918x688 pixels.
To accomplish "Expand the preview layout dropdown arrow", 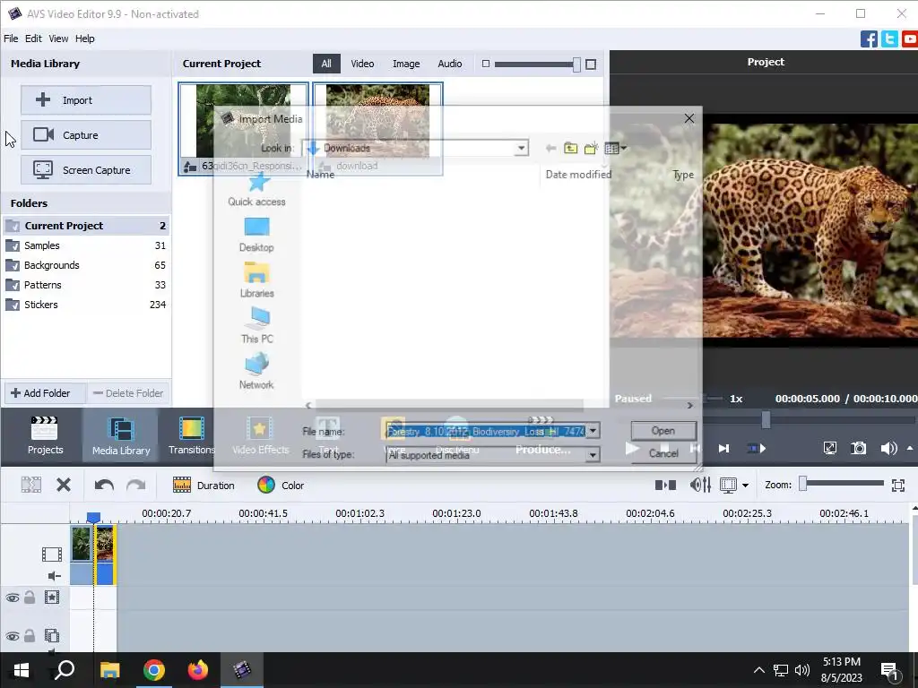I will pyautogui.click(x=745, y=485).
